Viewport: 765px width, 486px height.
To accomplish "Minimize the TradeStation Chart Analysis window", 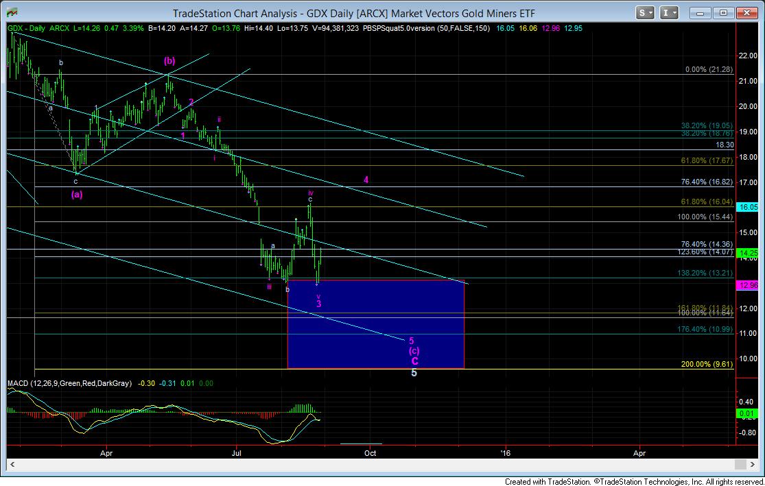I will (700, 12).
